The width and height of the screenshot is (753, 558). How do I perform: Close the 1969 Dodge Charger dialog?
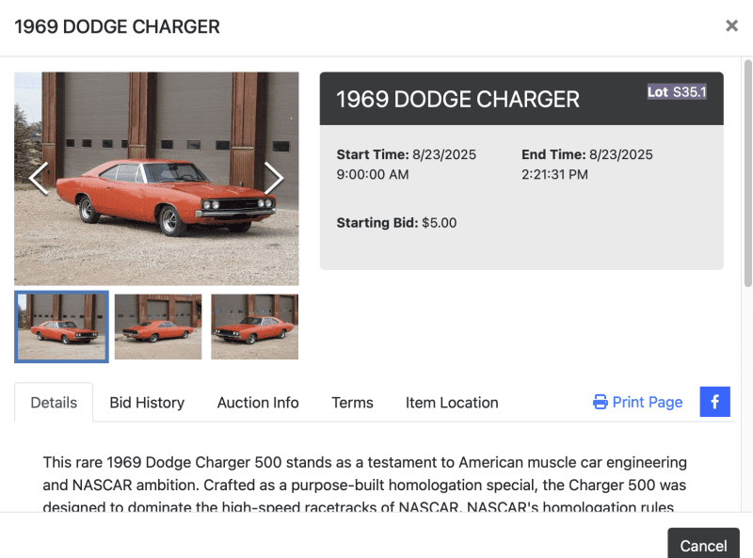pos(731,25)
